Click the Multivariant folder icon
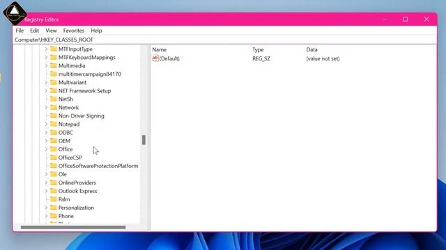This screenshot has width=446, height=250. pos(54,83)
